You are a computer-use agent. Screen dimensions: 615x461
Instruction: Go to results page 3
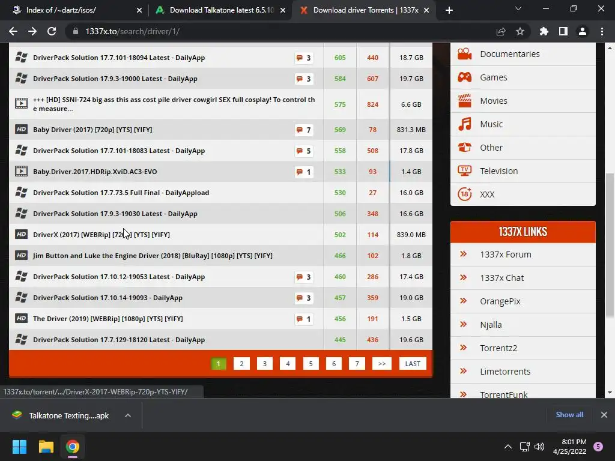(265, 364)
